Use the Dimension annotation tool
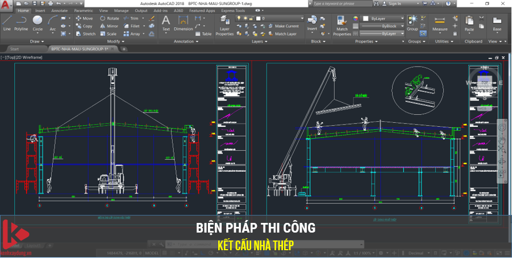Screen dimensions: 512x261 183,24
